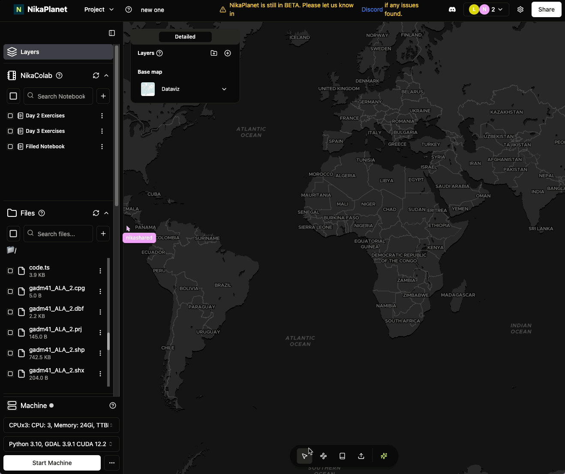
Task: Check the gadm41_ALA_2.prj checkbox
Action: [10, 333]
